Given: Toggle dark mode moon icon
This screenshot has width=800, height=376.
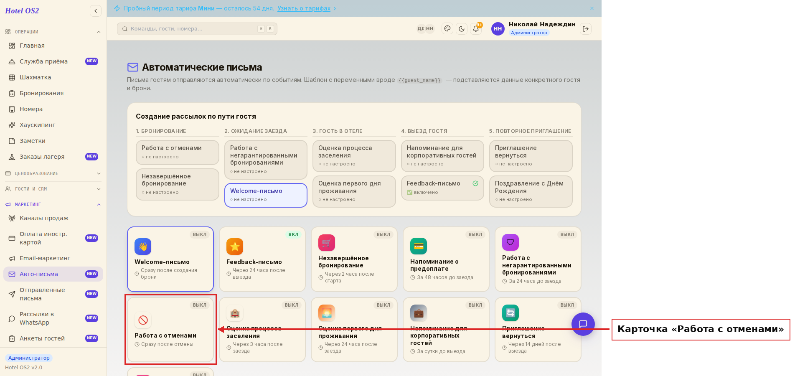Looking at the screenshot, I should (462, 29).
